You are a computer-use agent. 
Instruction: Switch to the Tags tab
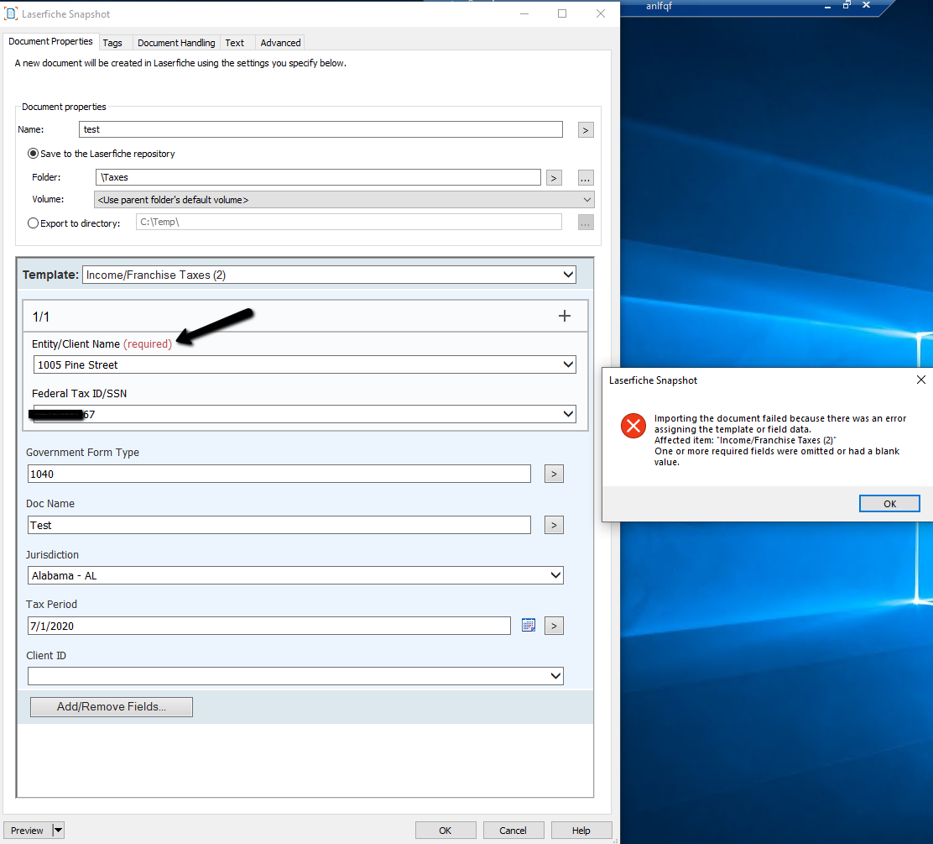pyautogui.click(x=112, y=43)
